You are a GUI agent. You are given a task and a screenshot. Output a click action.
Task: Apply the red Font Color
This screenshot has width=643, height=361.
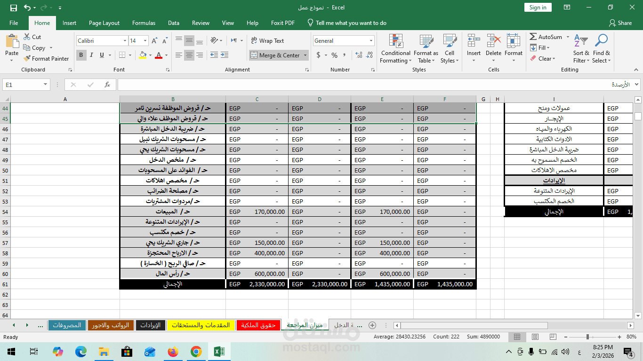coord(159,55)
